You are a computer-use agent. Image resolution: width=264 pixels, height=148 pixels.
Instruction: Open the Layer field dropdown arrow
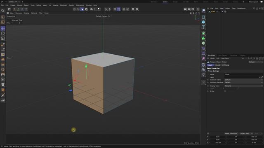(x=260, y=77)
